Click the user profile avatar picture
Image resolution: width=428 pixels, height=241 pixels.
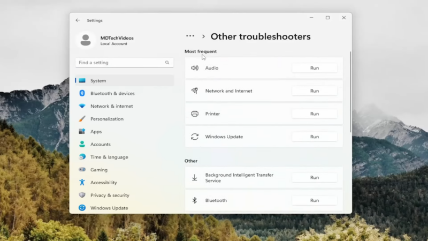tap(86, 41)
